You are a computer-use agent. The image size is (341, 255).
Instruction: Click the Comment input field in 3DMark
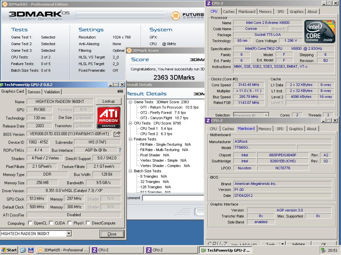point(173,198)
